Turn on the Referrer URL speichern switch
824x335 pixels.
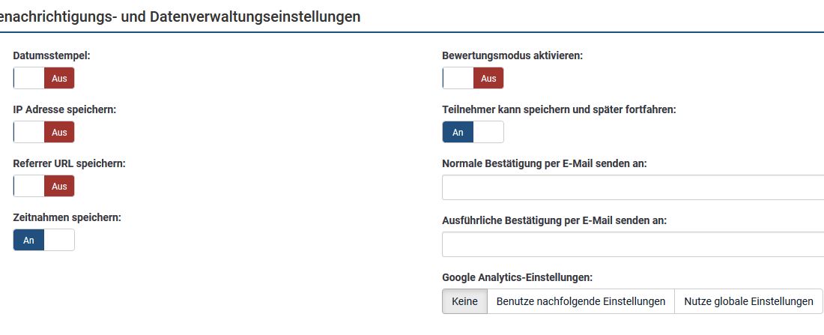click(43, 186)
